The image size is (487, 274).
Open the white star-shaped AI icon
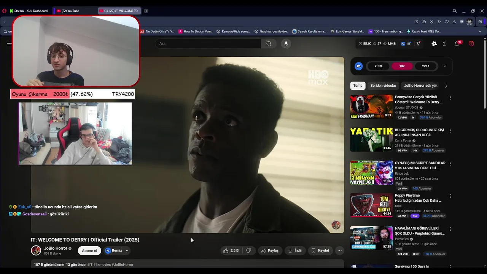pyautogui.click(x=434, y=44)
